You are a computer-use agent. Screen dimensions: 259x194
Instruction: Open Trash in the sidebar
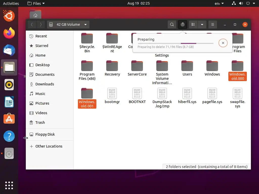(50, 123)
